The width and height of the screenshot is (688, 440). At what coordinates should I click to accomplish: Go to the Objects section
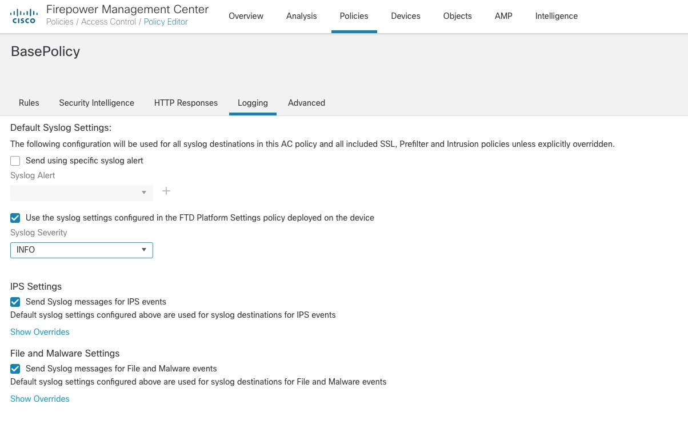[457, 16]
